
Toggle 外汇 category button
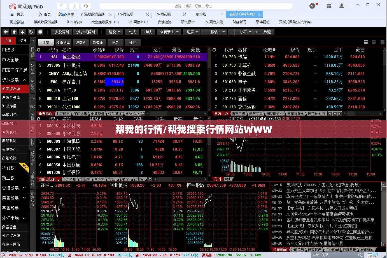(x=132, y=43)
